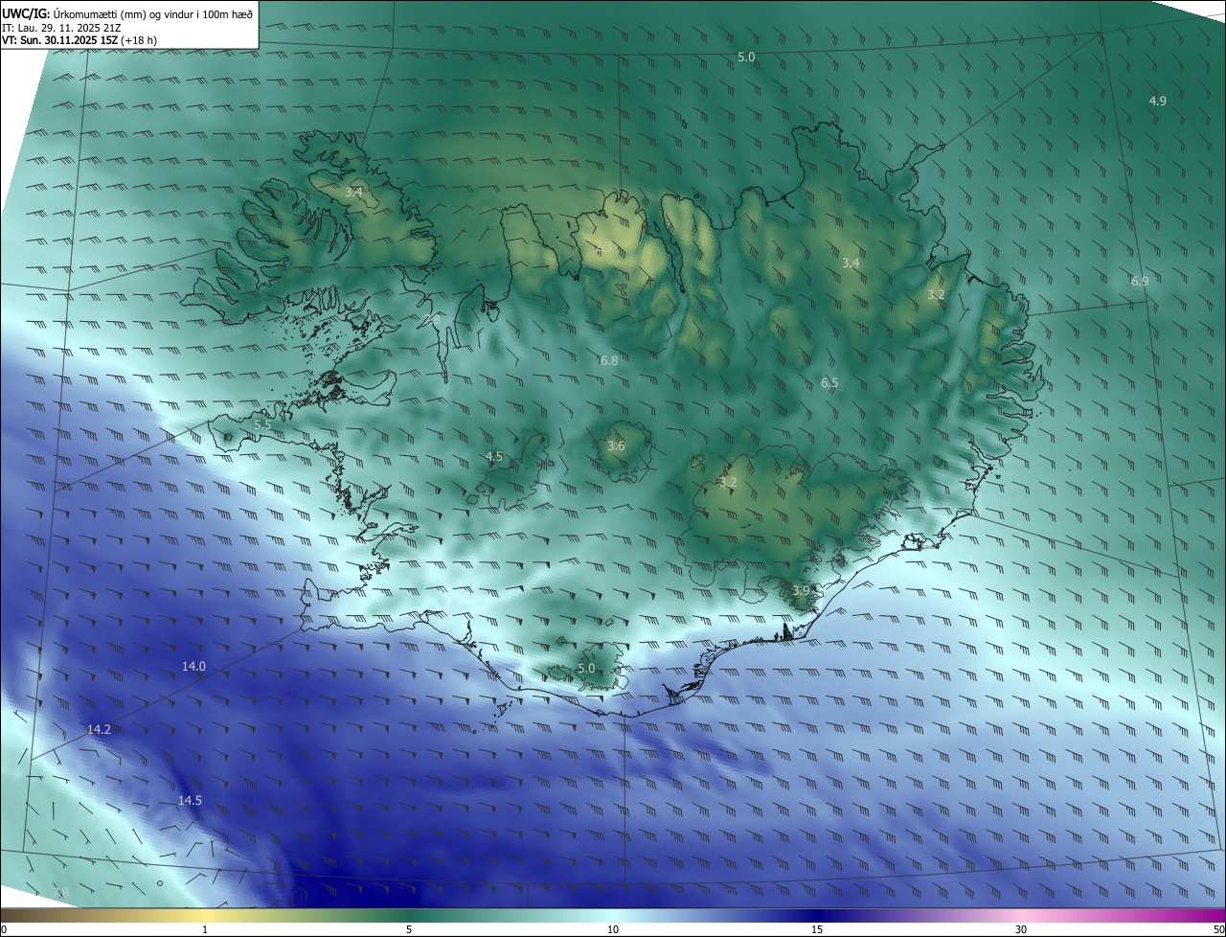The height and width of the screenshot is (937, 1226).
Task: Select the 14.2 value label
Action: [99, 729]
